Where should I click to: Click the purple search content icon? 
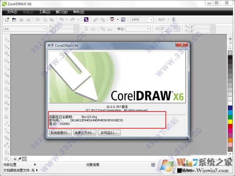coord(86,20)
